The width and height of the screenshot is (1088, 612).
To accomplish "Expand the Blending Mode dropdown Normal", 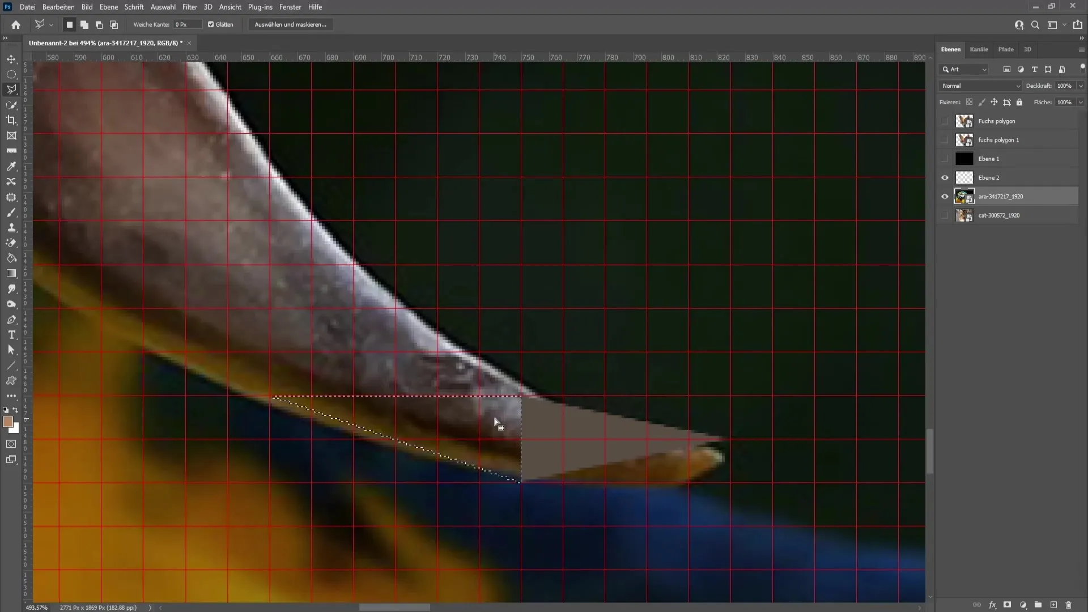I will (981, 85).
